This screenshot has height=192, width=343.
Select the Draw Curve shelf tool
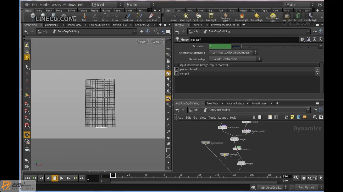pyautogui.click(x=127, y=17)
